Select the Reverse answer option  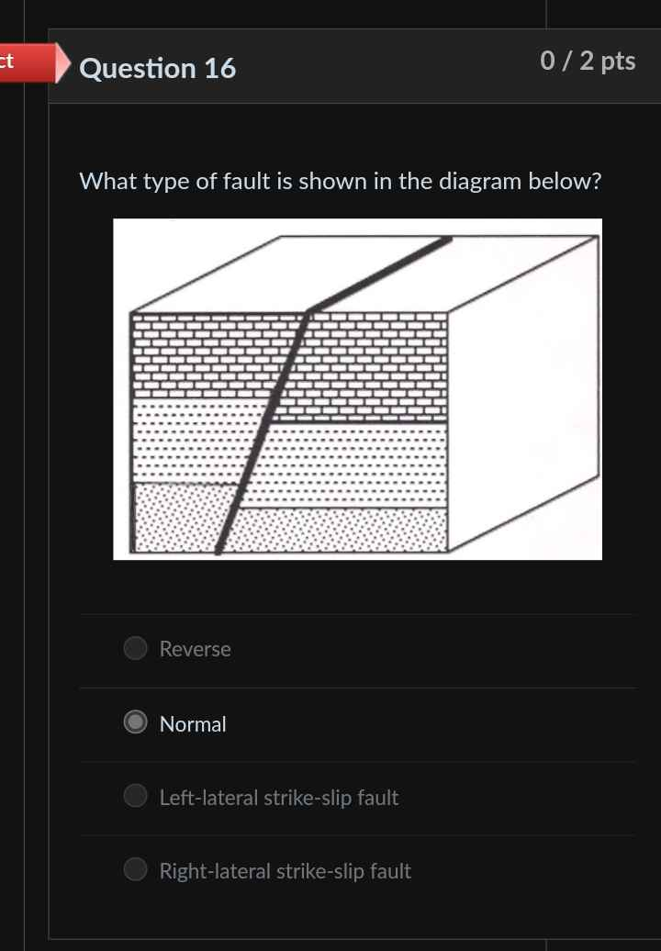point(135,648)
